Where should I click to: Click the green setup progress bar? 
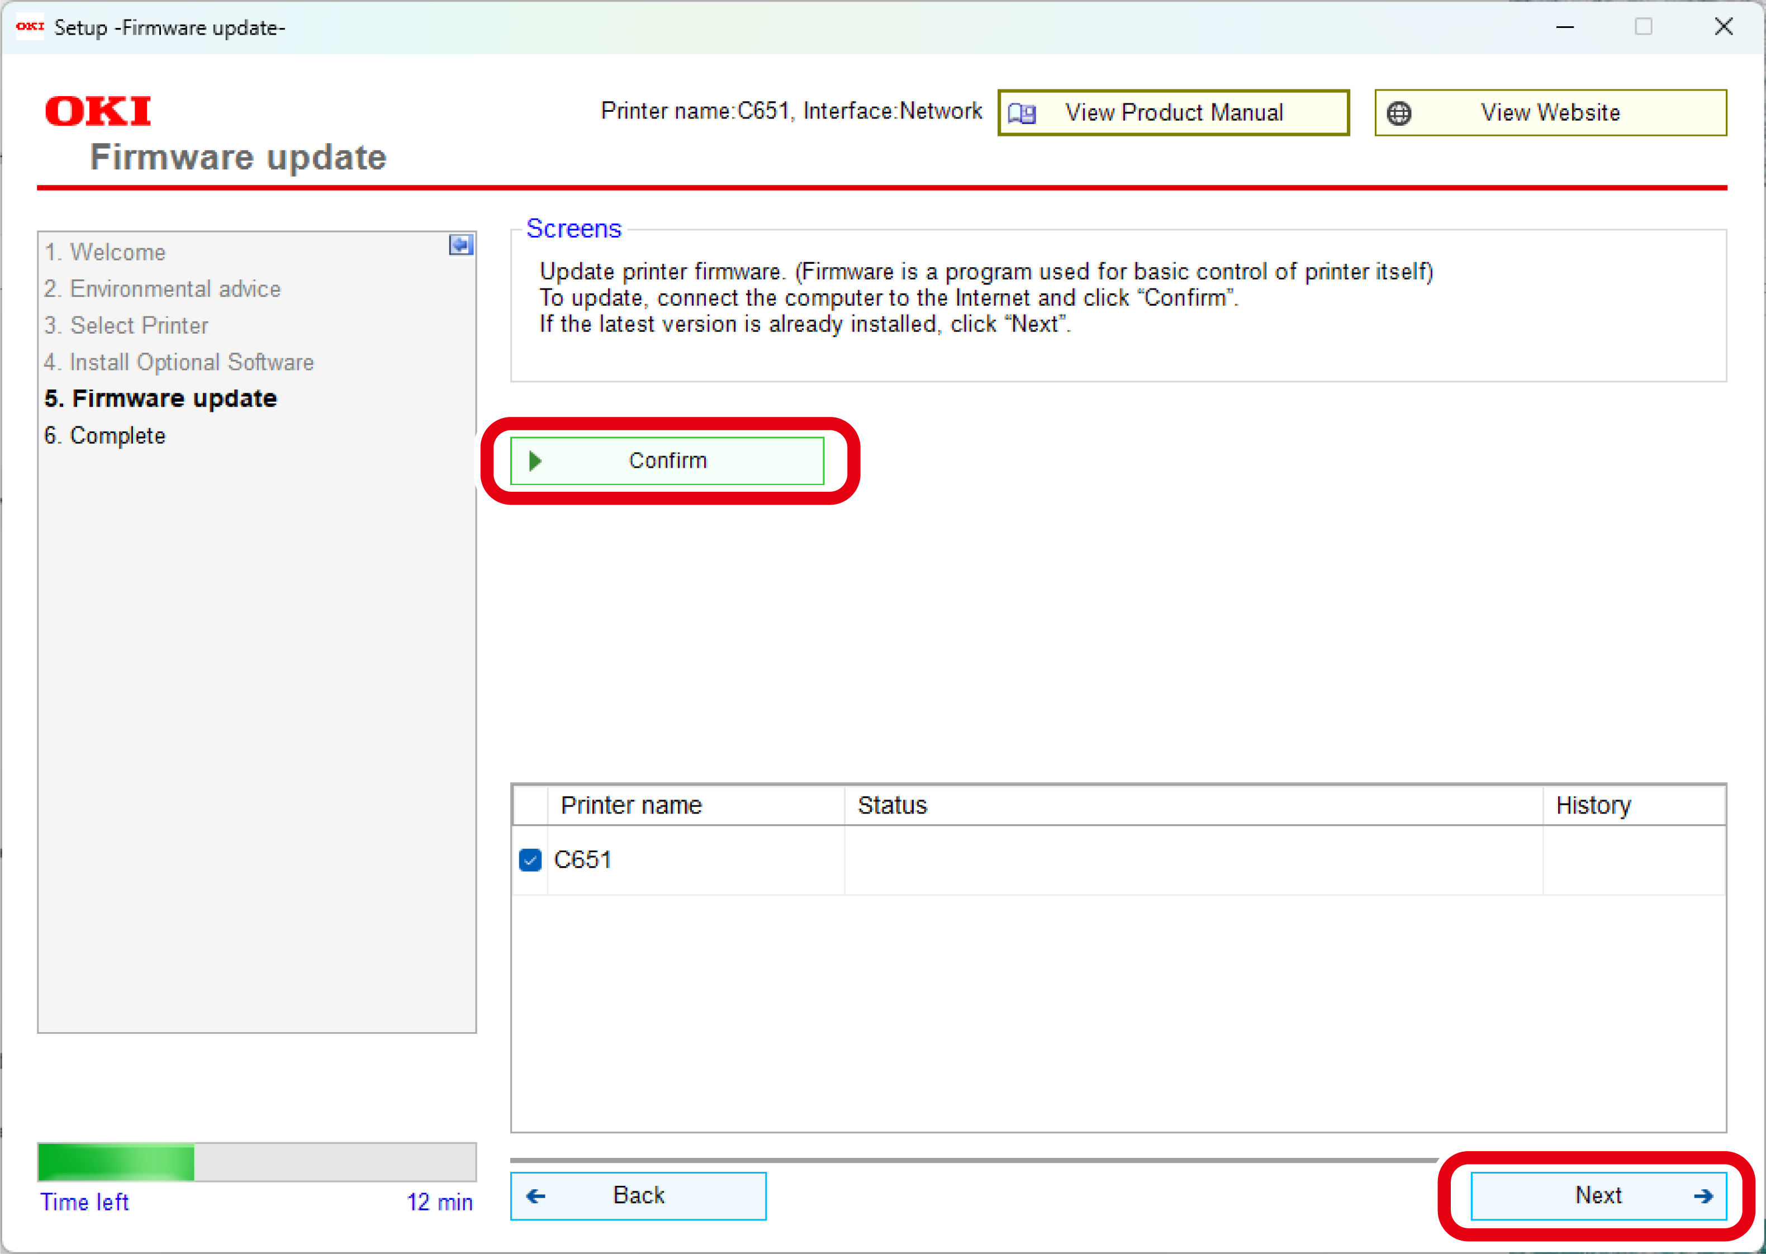coord(257,1162)
